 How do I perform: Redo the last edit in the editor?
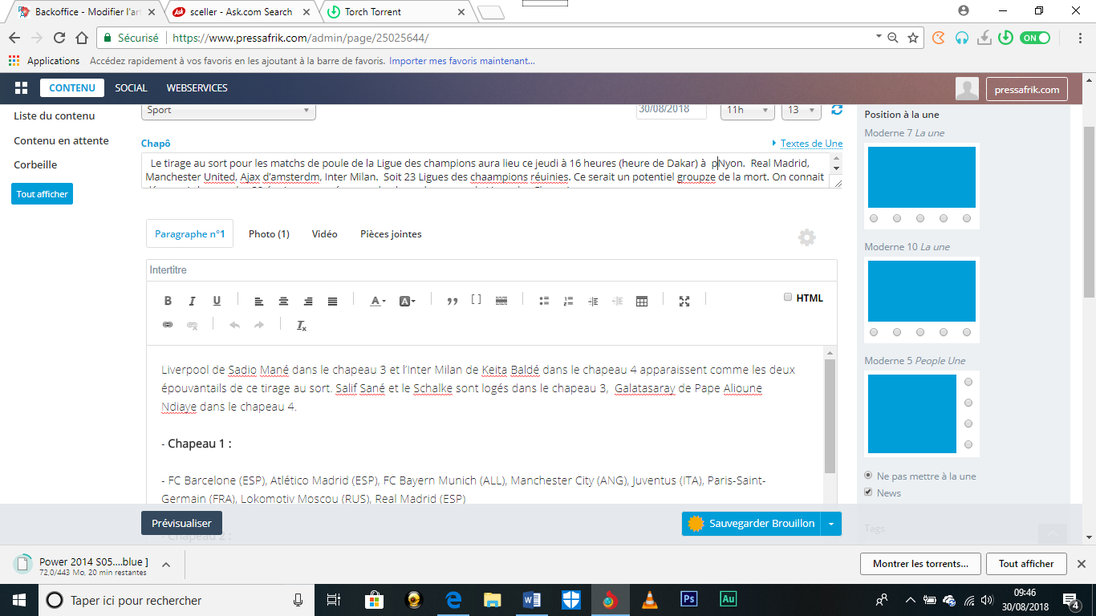(x=259, y=325)
